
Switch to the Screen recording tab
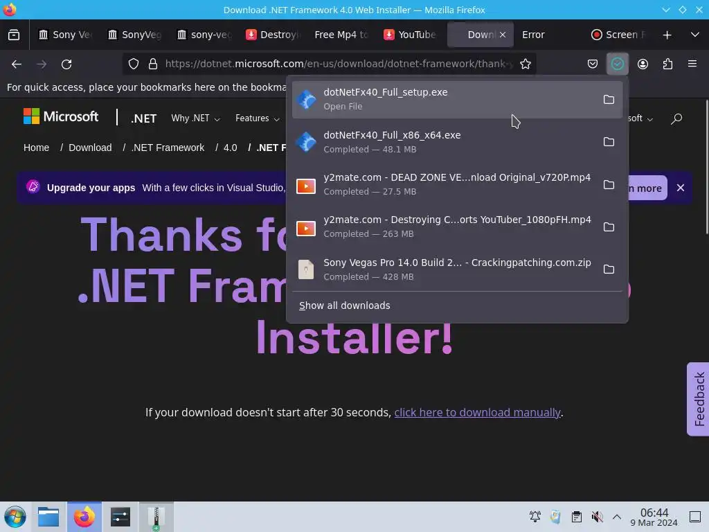618,35
